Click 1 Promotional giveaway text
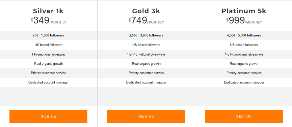Screen dimensions: 292x127 point(48,54)
